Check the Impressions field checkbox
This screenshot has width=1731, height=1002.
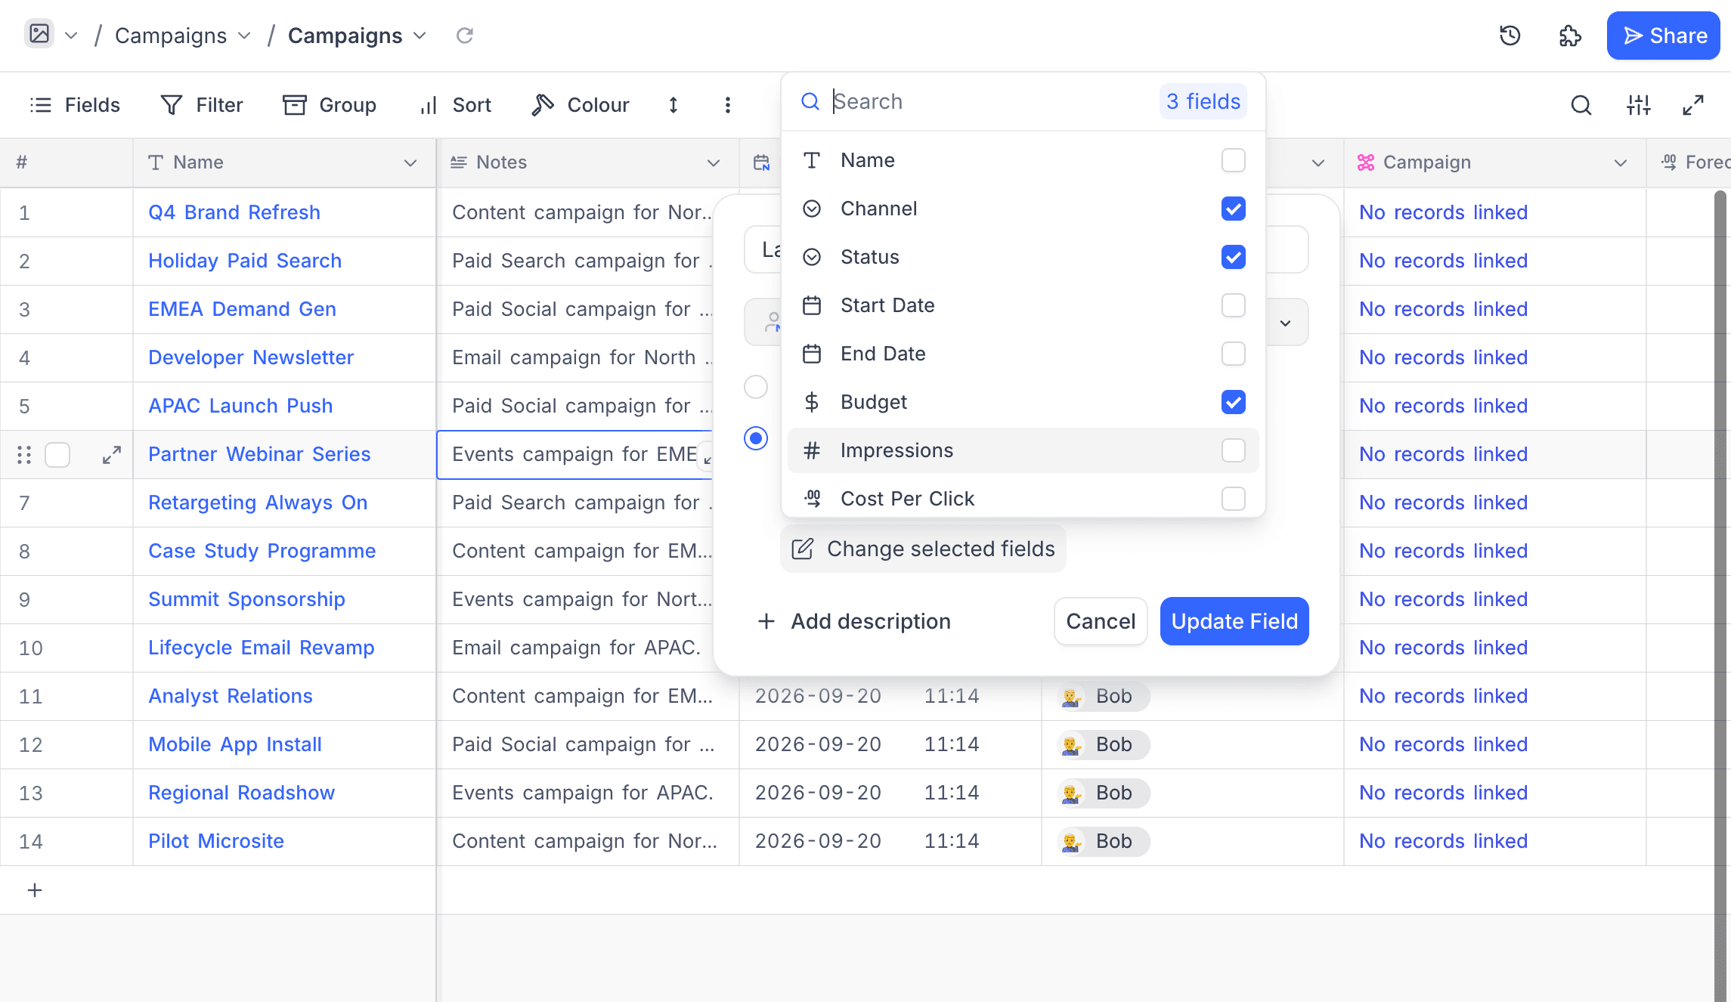coord(1234,450)
